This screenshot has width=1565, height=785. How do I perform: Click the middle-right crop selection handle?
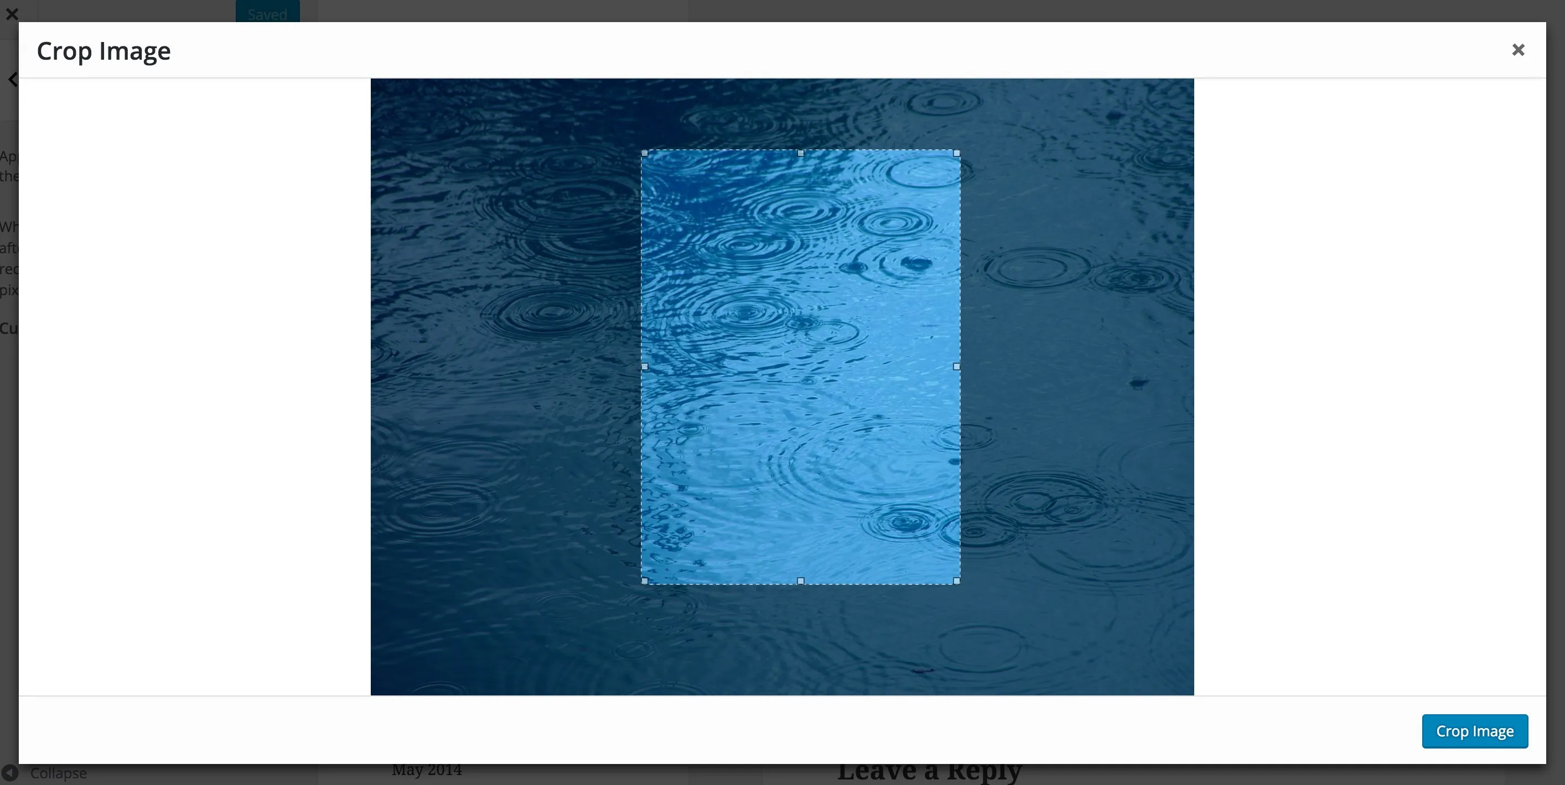(957, 367)
